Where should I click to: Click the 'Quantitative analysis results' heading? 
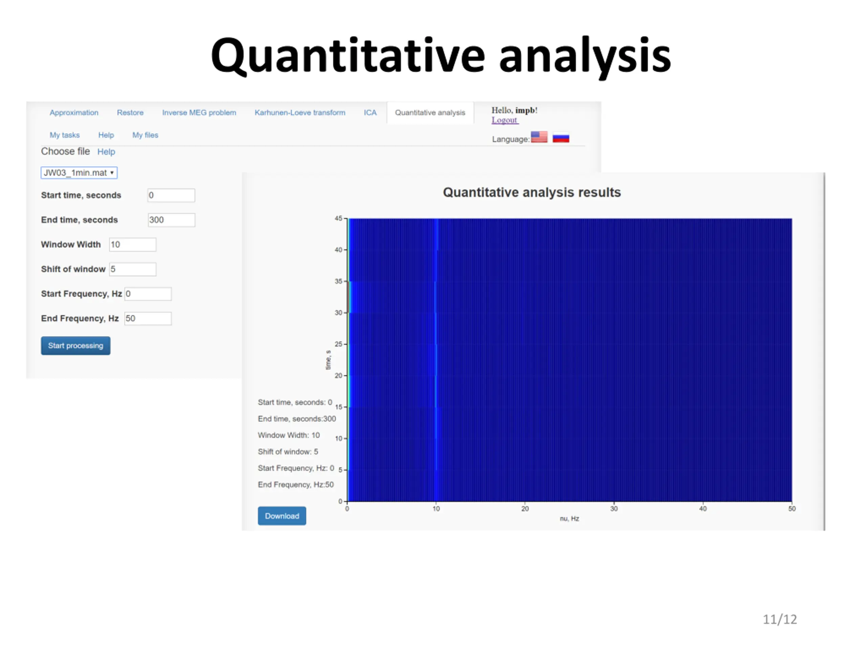click(x=532, y=192)
